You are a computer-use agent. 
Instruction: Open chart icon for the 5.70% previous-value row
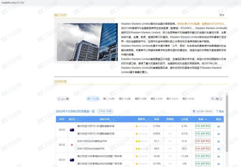pyautogui.click(x=218, y=126)
